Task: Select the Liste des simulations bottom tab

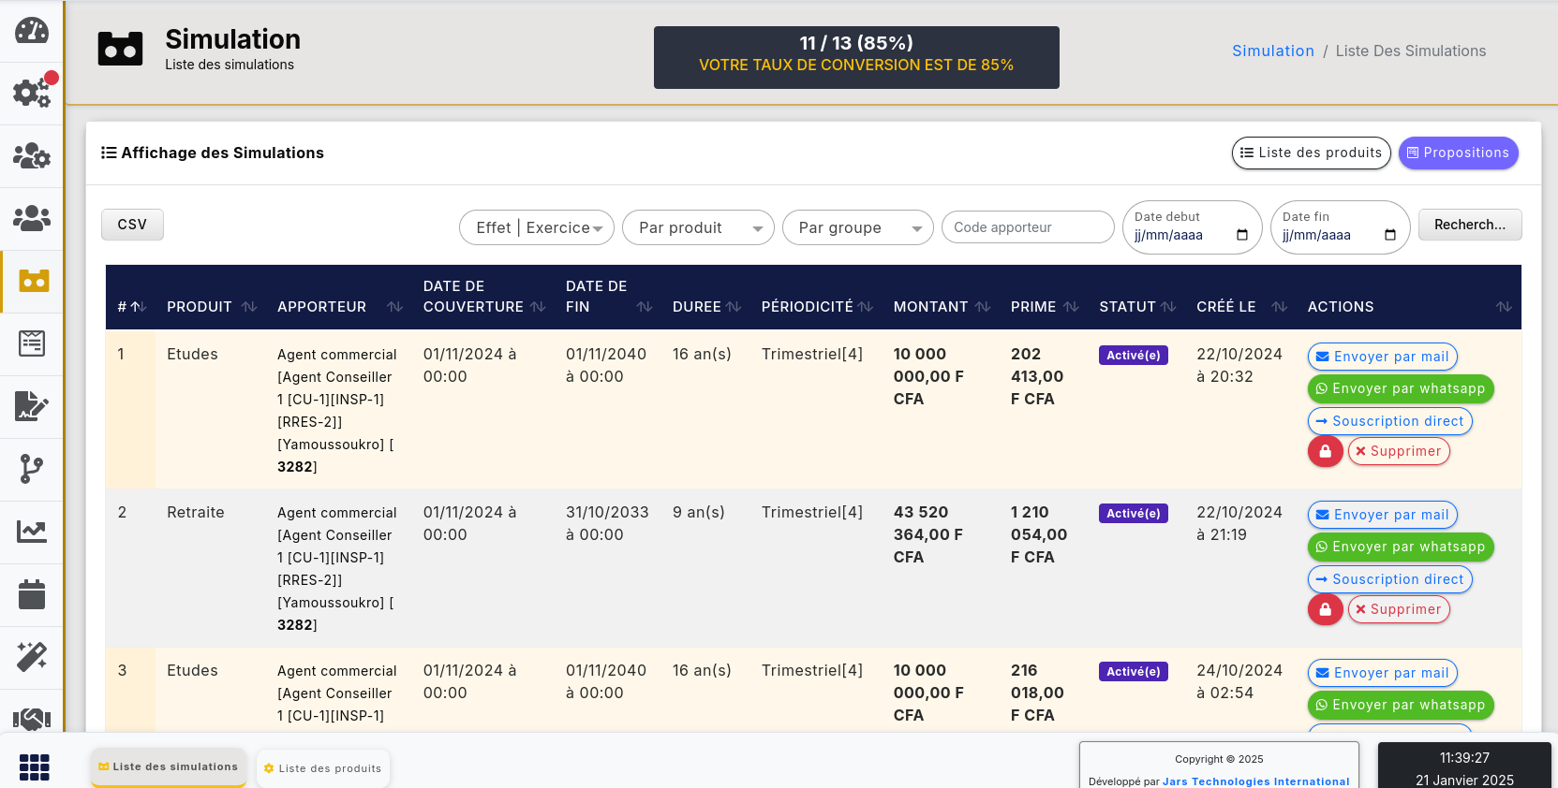Action: [x=169, y=766]
